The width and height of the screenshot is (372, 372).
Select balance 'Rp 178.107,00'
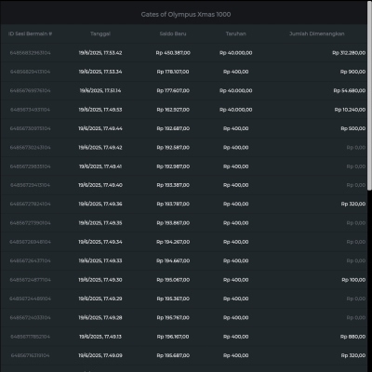(x=173, y=72)
